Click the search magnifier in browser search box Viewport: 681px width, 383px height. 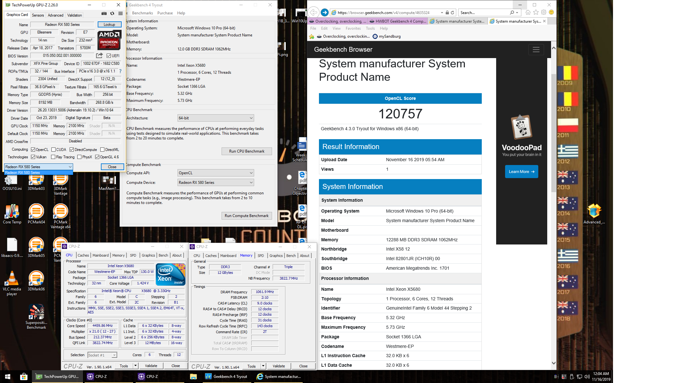point(512,12)
